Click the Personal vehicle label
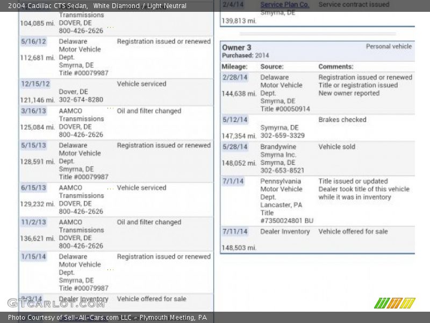Viewport: 430px width, 323px height. pyautogui.click(x=389, y=46)
